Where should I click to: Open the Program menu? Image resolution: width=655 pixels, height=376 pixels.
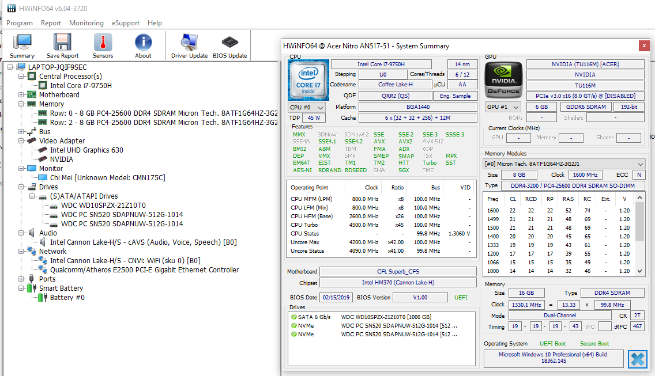(x=19, y=23)
